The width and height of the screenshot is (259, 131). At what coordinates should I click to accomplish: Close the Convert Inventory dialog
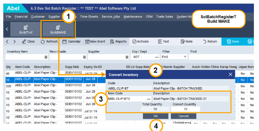pos(230,74)
